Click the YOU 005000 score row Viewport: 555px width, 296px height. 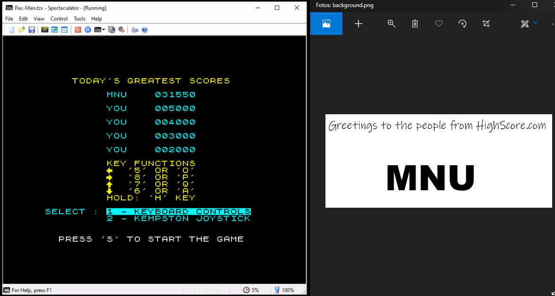click(151, 108)
